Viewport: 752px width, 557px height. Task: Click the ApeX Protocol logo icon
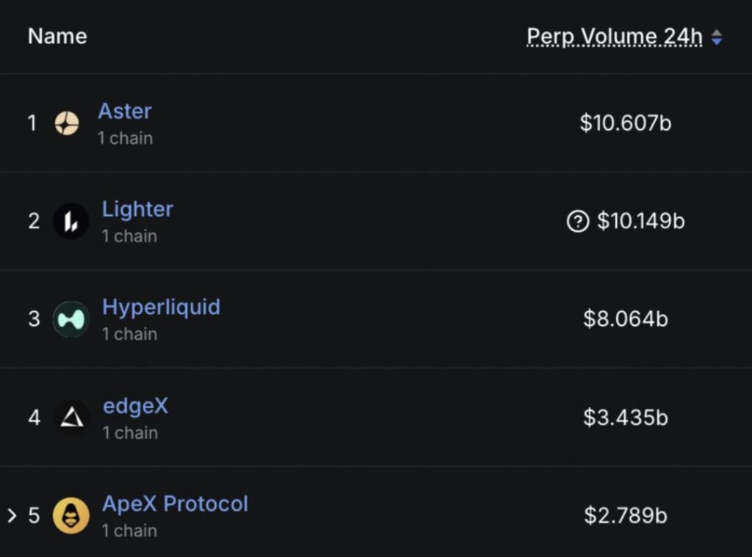pyautogui.click(x=71, y=515)
